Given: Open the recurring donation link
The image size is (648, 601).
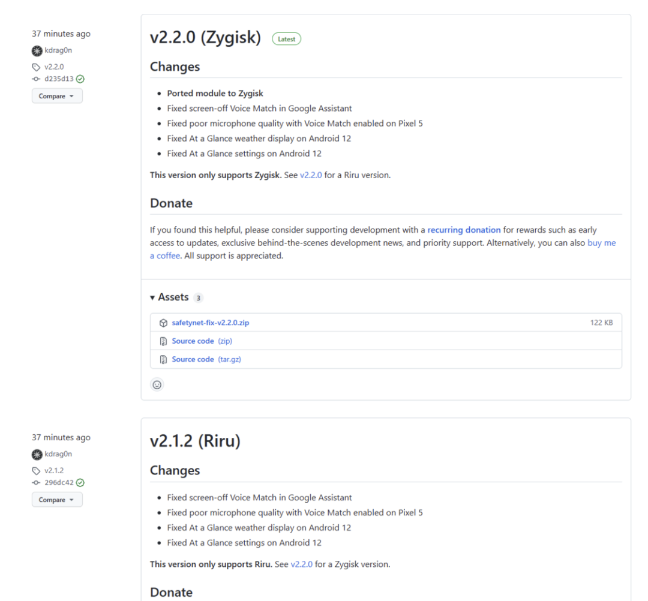Looking at the screenshot, I should (x=464, y=230).
